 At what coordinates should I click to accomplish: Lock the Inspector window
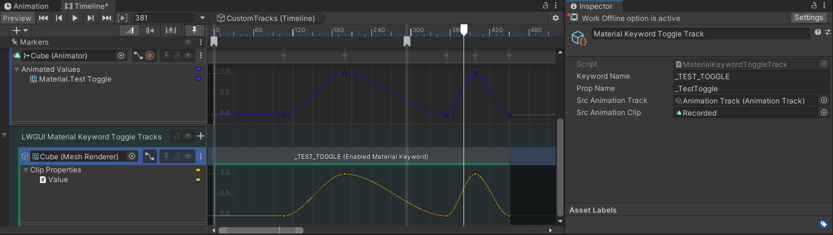click(814, 5)
